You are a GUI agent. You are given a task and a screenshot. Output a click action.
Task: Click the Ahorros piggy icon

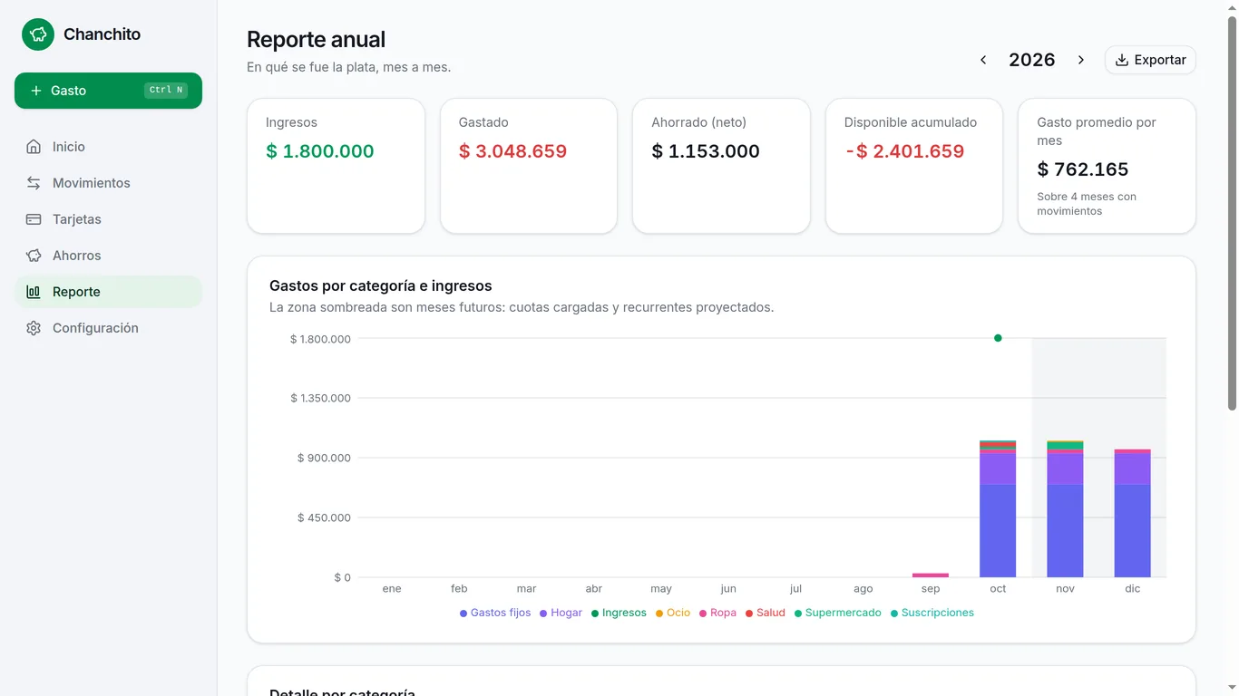coord(34,256)
